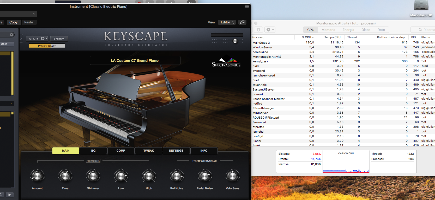The image size is (435, 200).
Task: Click the Copy button
Action: click(x=14, y=22)
